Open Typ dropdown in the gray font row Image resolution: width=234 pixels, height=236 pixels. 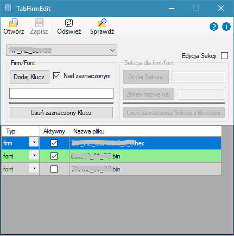[x=34, y=169]
